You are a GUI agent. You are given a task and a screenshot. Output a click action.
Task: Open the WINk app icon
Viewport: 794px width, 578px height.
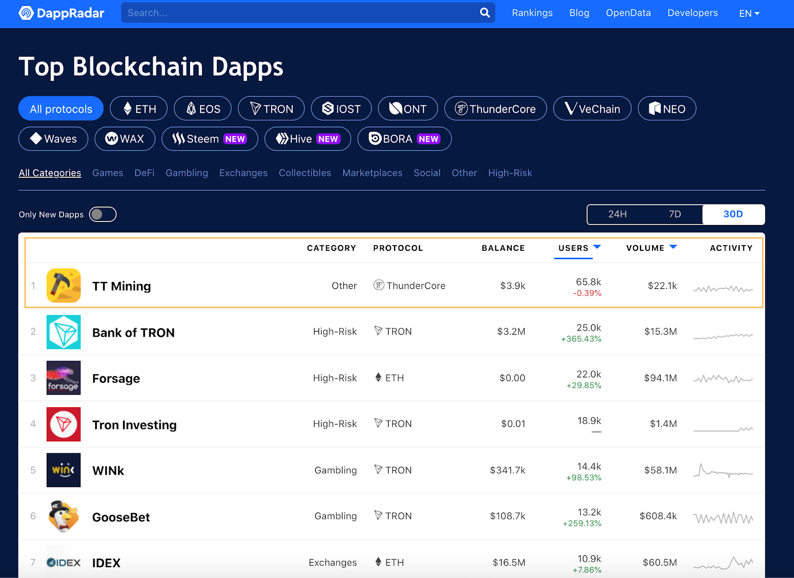pyautogui.click(x=64, y=470)
